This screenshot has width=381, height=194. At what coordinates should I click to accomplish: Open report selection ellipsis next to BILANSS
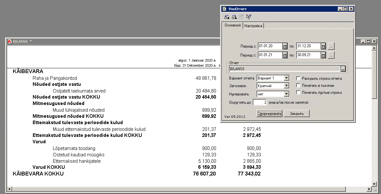(343, 69)
